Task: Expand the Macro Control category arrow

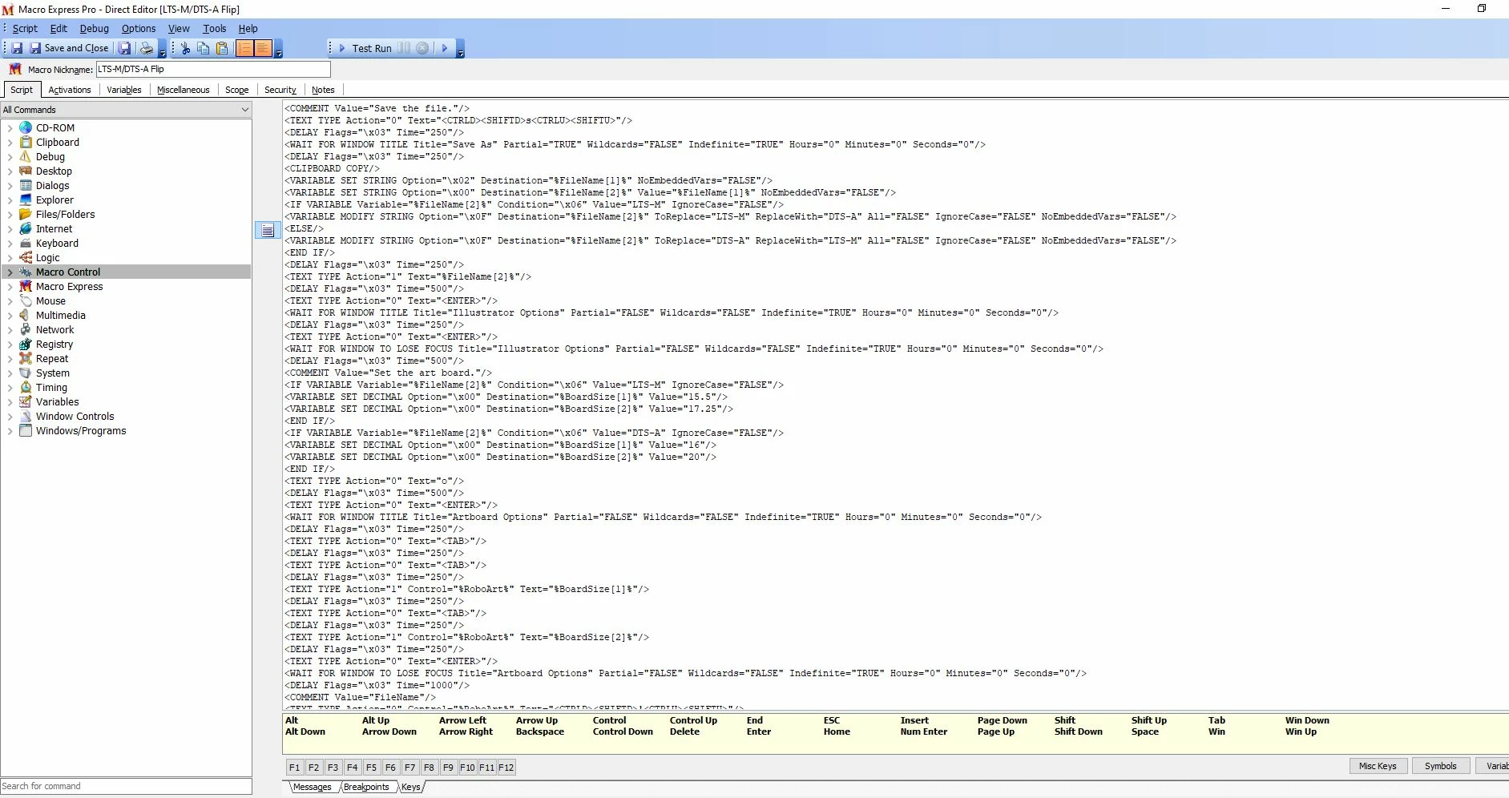Action: pos(10,272)
